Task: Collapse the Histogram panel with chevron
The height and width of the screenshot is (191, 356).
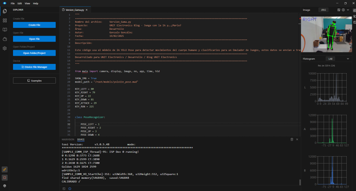Action: (348, 59)
